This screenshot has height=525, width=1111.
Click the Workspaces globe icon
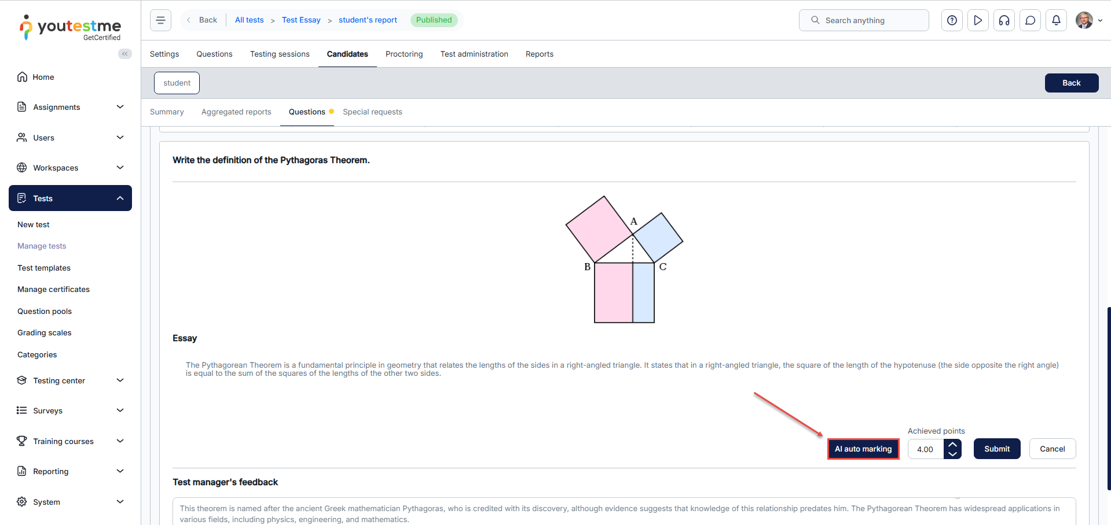point(22,168)
